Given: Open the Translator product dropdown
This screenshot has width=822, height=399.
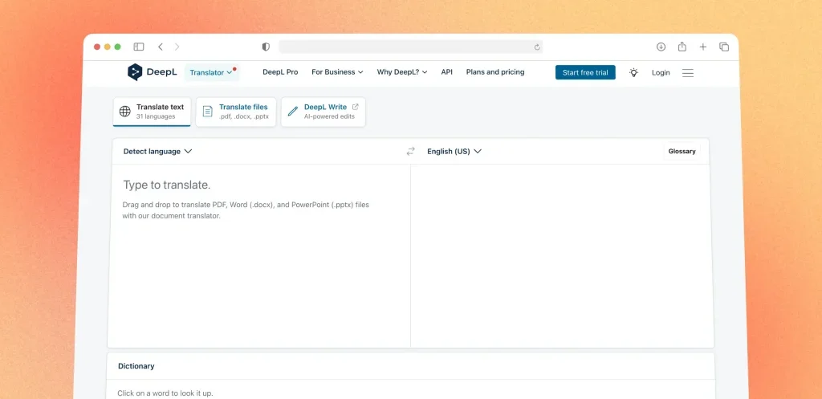Looking at the screenshot, I should tap(211, 72).
